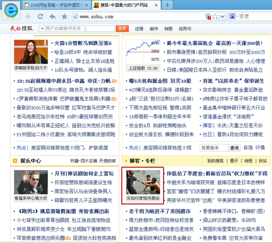Click the 股票查询 stock search field
The height and width of the screenshot is (243, 272).
(x=214, y=148)
